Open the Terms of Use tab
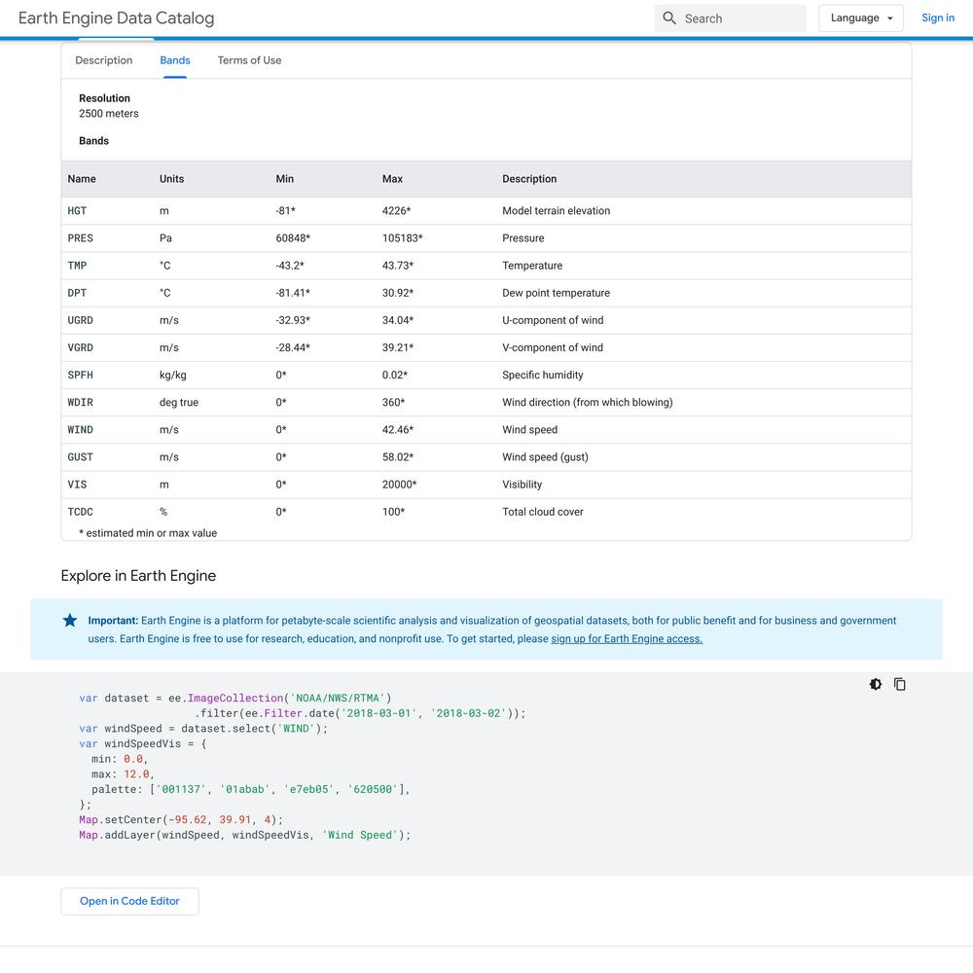 click(x=249, y=60)
